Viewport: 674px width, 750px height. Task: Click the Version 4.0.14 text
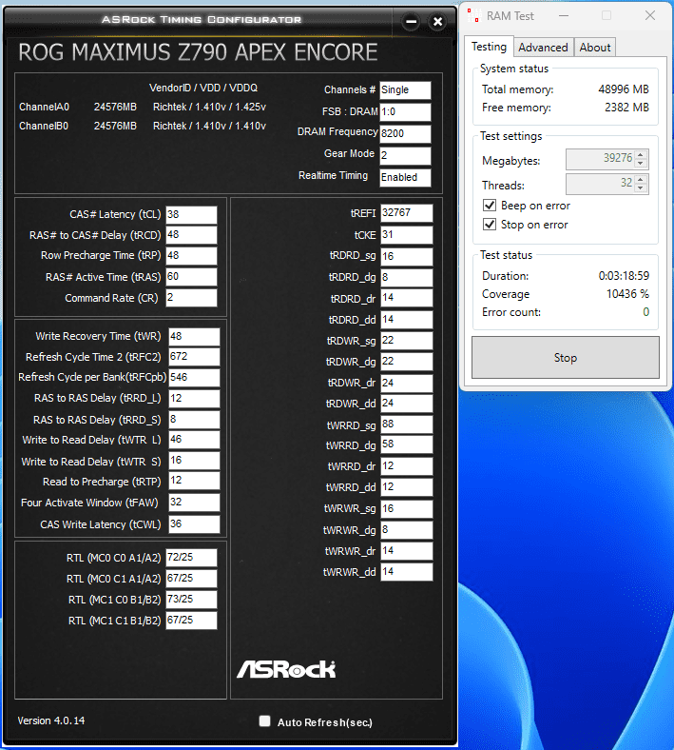click(51, 720)
